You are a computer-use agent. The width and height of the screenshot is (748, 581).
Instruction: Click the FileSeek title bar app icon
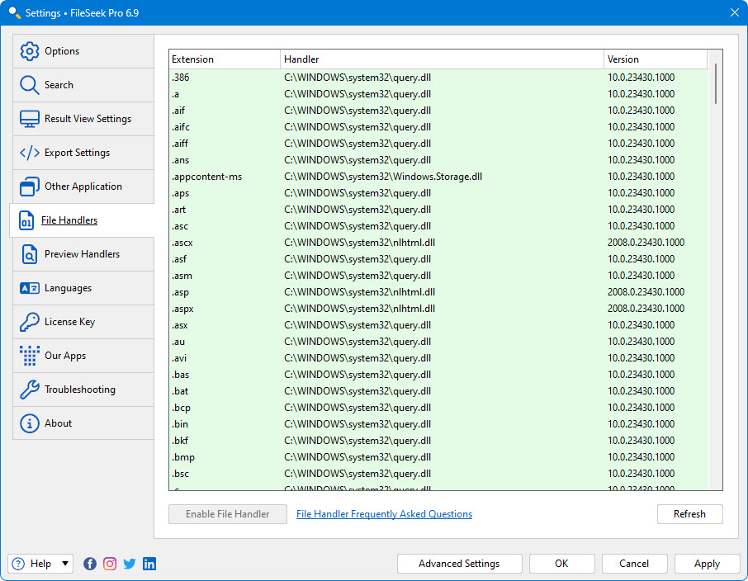pos(14,13)
